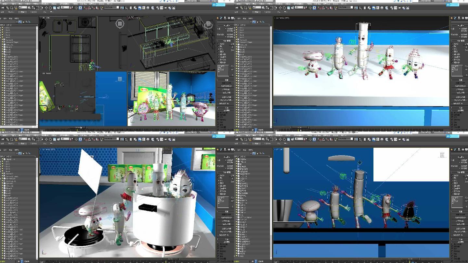The height and width of the screenshot is (263, 468).
Task: Click scene explorer lock icon in top-right window
Action: coord(258,22)
